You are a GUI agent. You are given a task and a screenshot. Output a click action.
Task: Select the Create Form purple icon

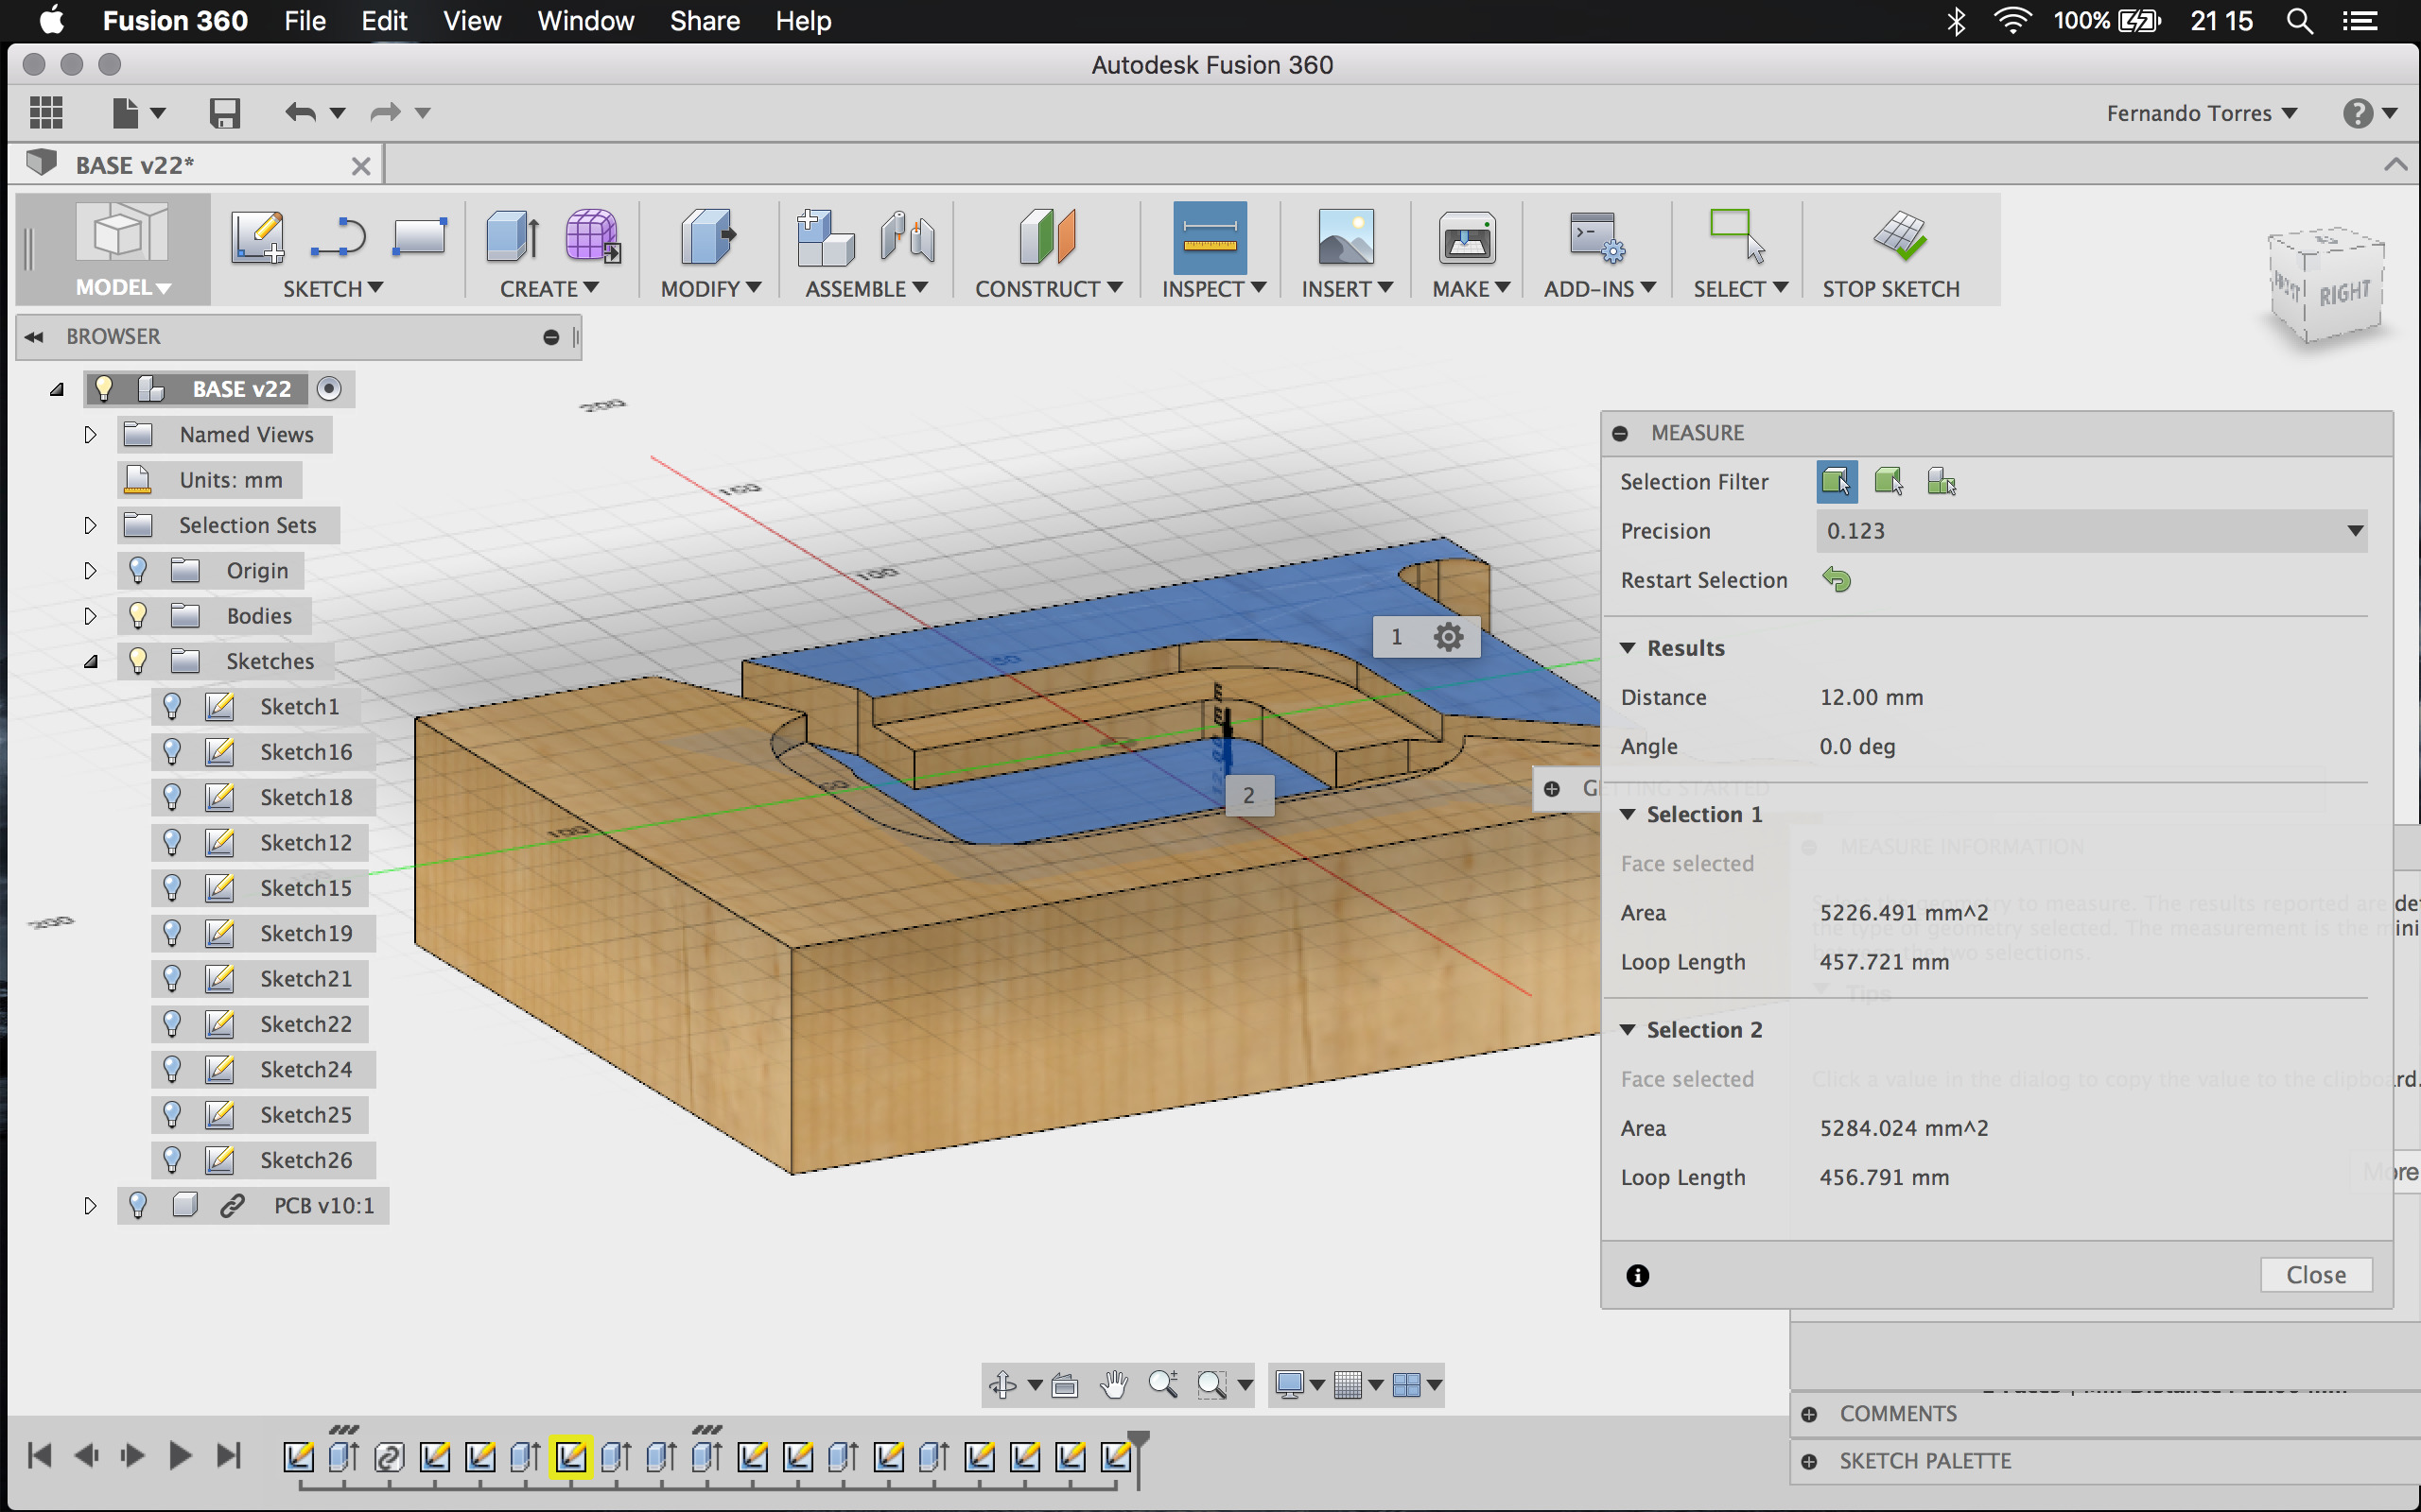click(592, 237)
